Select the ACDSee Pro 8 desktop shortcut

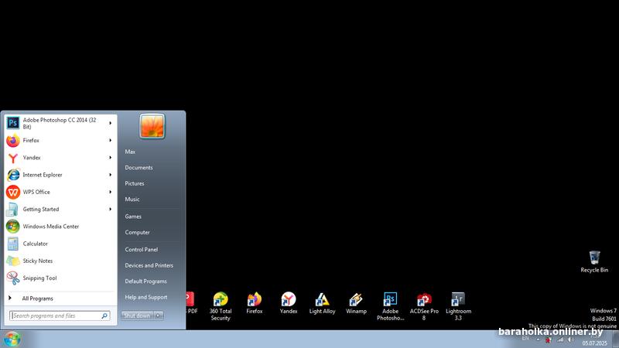424,306
